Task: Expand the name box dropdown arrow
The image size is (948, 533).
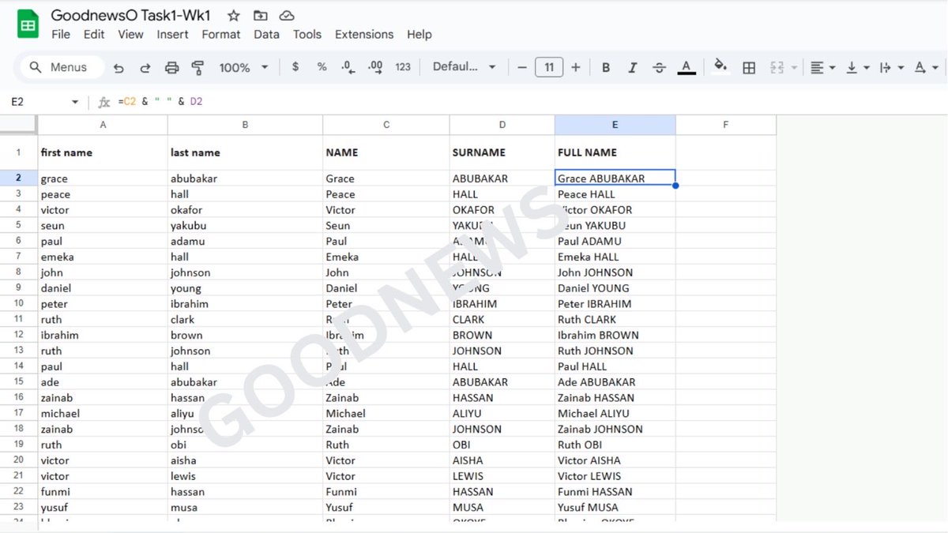Action: coord(75,102)
